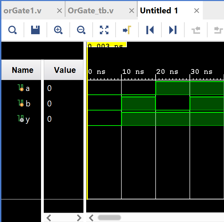This screenshot has width=224, height=222.
Task: Select signal b in Name column
Action: point(28,104)
